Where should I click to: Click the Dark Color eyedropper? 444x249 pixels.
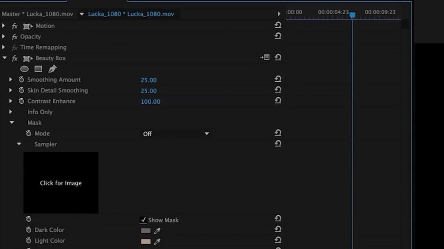pos(157,231)
